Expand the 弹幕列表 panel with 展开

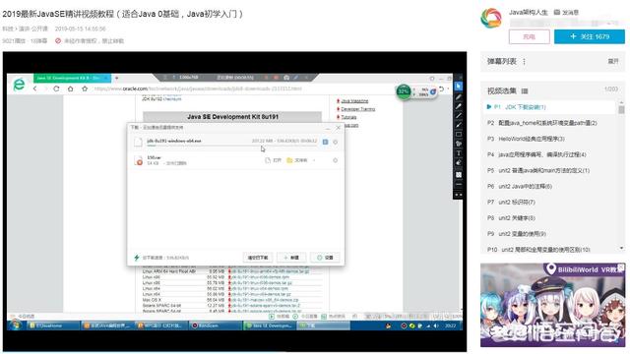613,61
